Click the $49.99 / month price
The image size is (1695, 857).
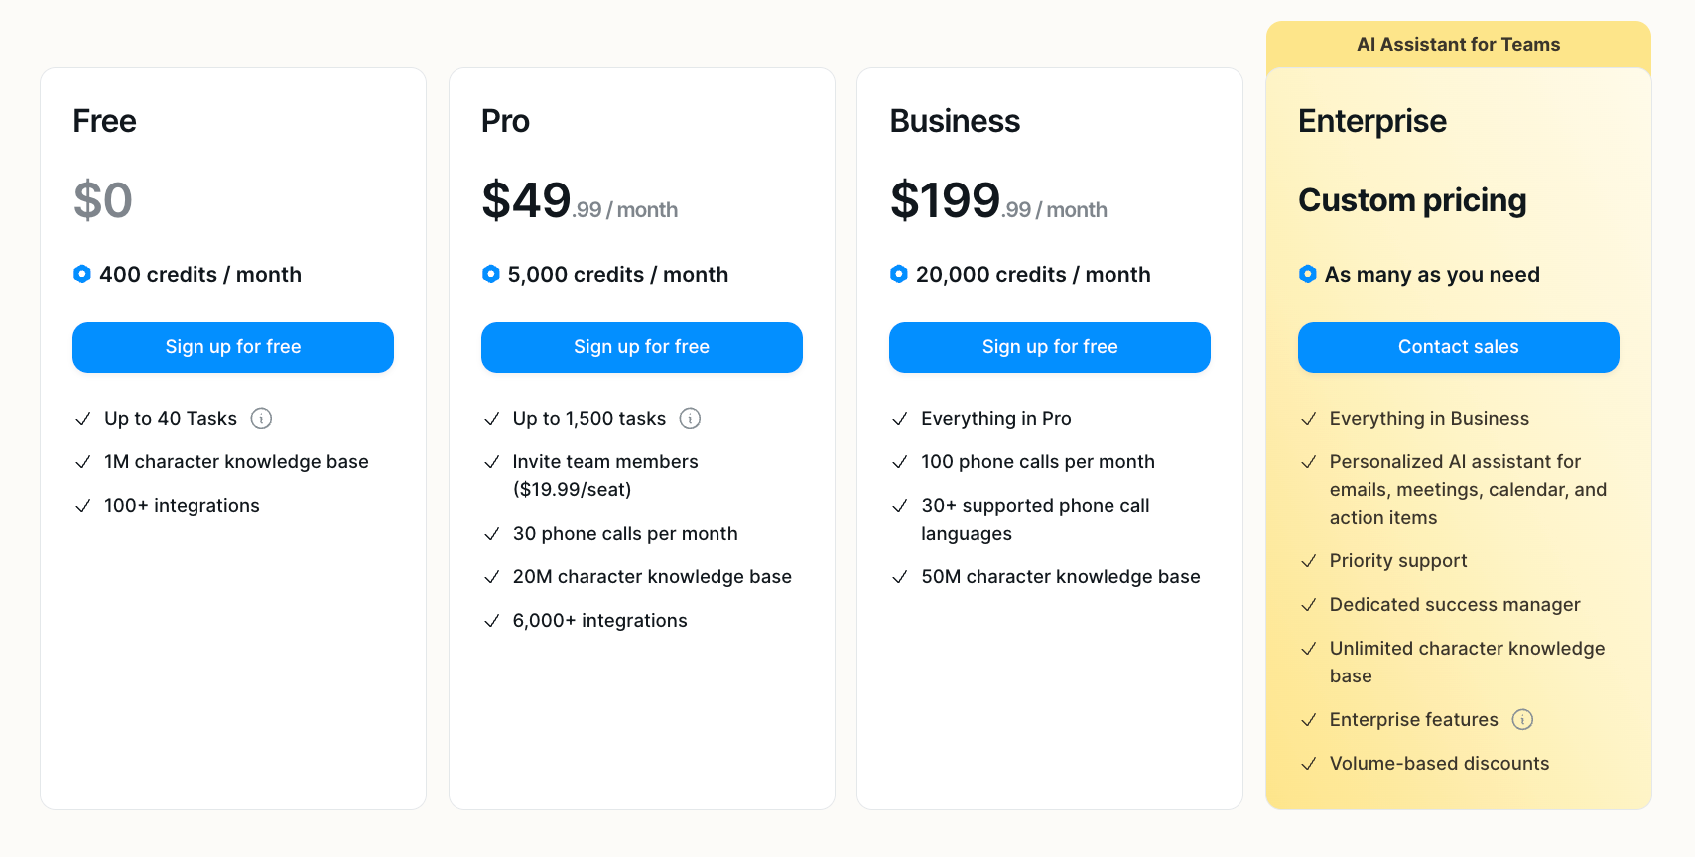(580, 201)
